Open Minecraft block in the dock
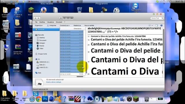Screen dimensions: 185x104 coord(136,99)
